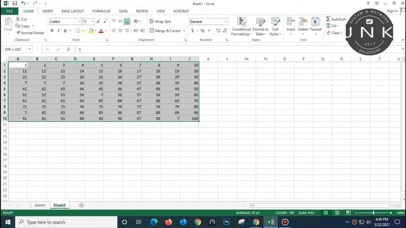The width and height of the screenshot is (406, 228).
Task: Toggle Underline formatting
Action: point(65,31)
